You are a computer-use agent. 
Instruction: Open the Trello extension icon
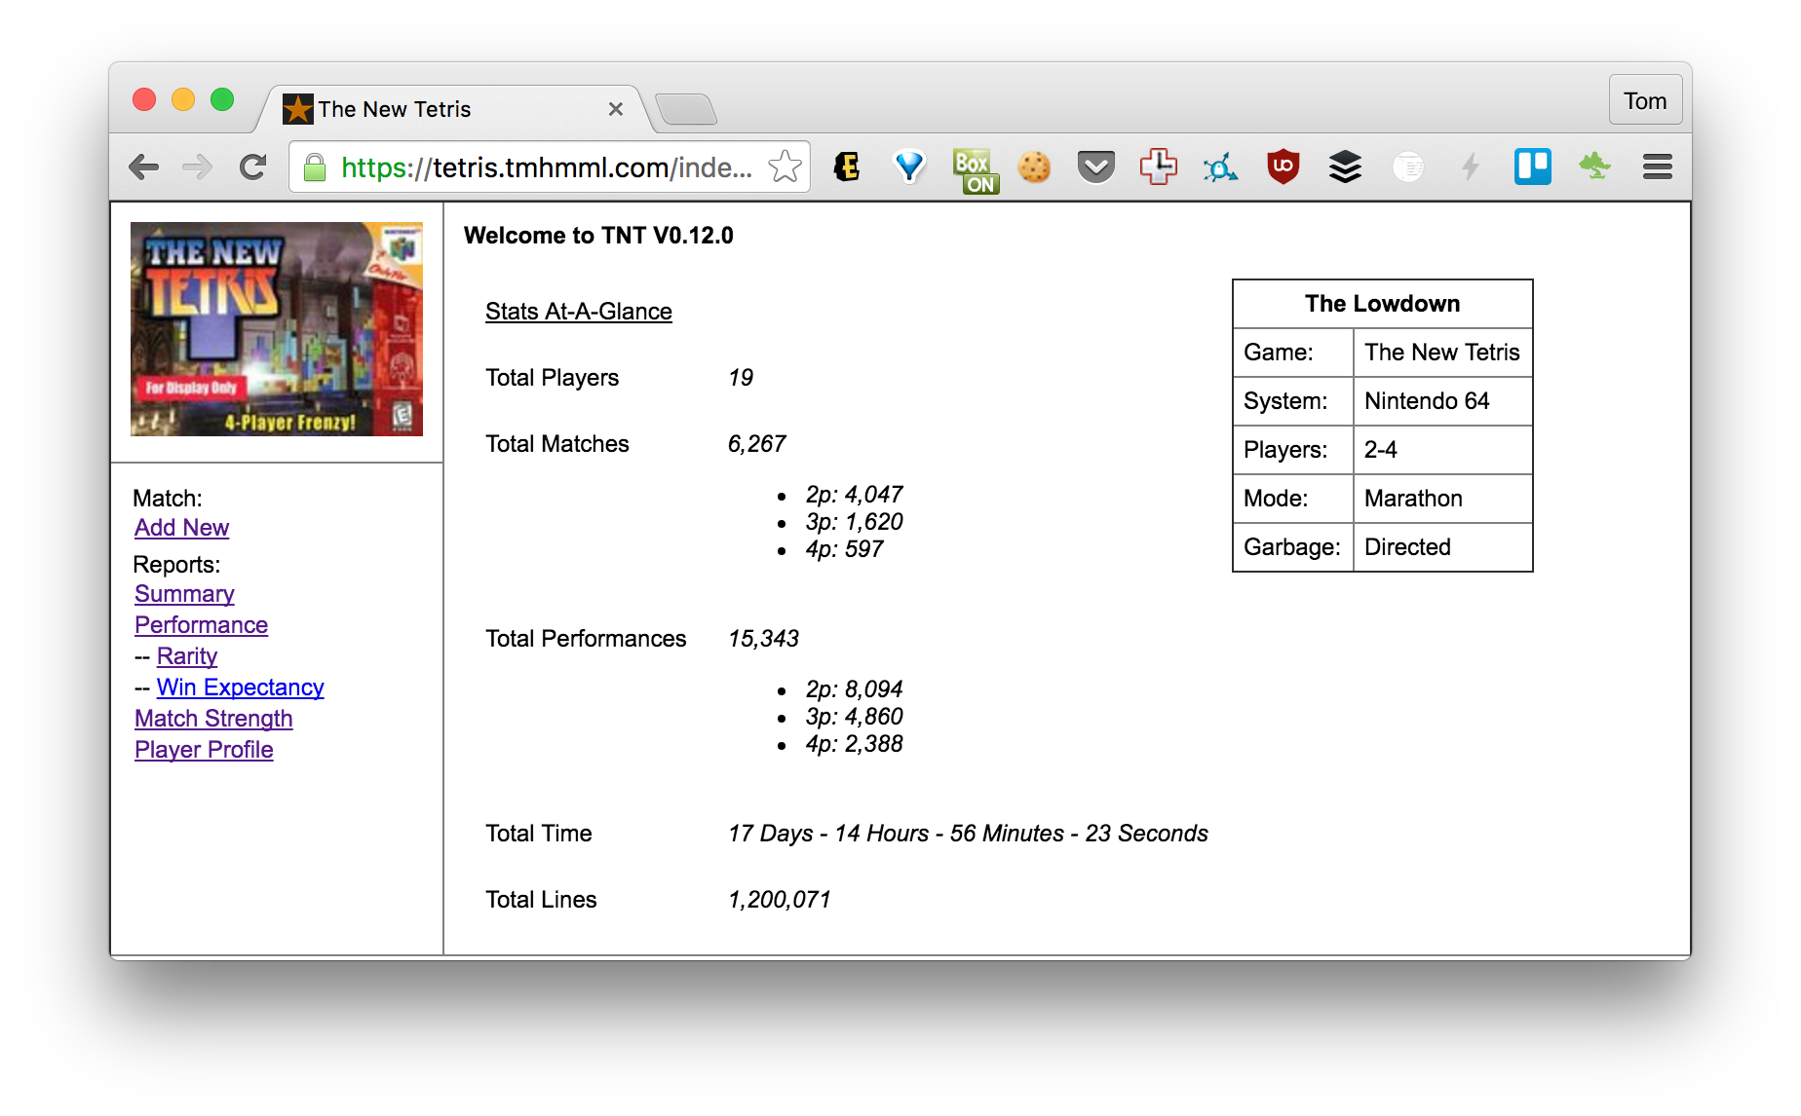pos(1533,167)
